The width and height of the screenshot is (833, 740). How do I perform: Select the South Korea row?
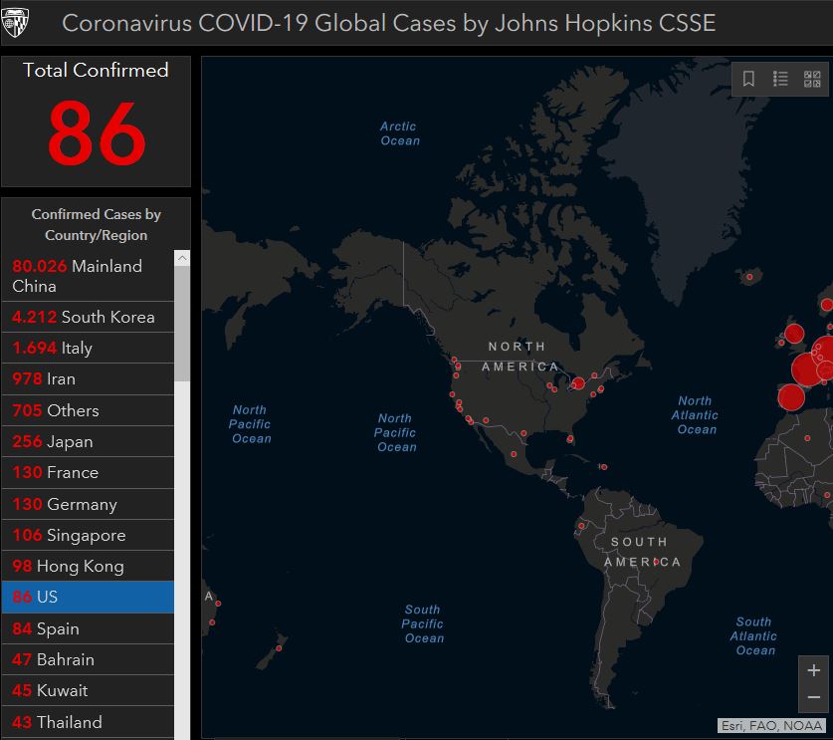coord(88,317)
